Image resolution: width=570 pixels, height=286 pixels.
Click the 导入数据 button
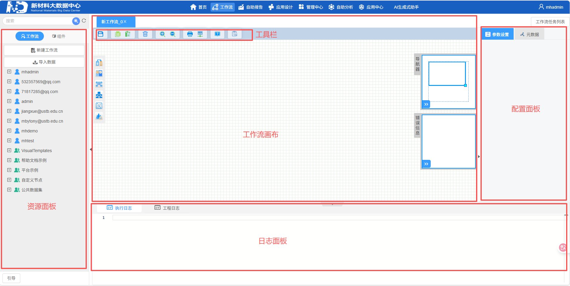click(44, 62)
